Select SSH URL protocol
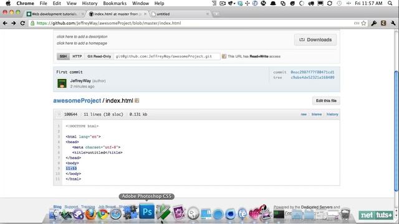This screenshot has width=399, height=224. click(63, 57)
